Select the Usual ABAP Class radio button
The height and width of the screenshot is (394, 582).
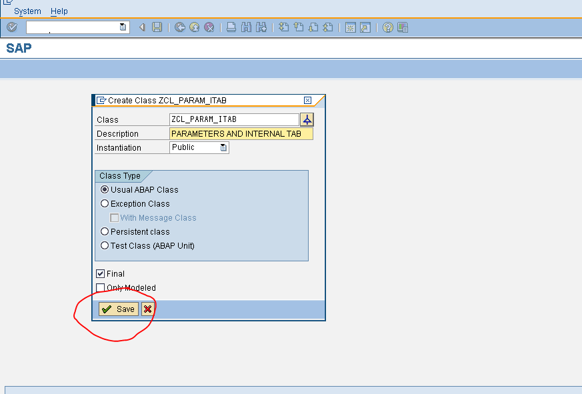pos(105,189)
